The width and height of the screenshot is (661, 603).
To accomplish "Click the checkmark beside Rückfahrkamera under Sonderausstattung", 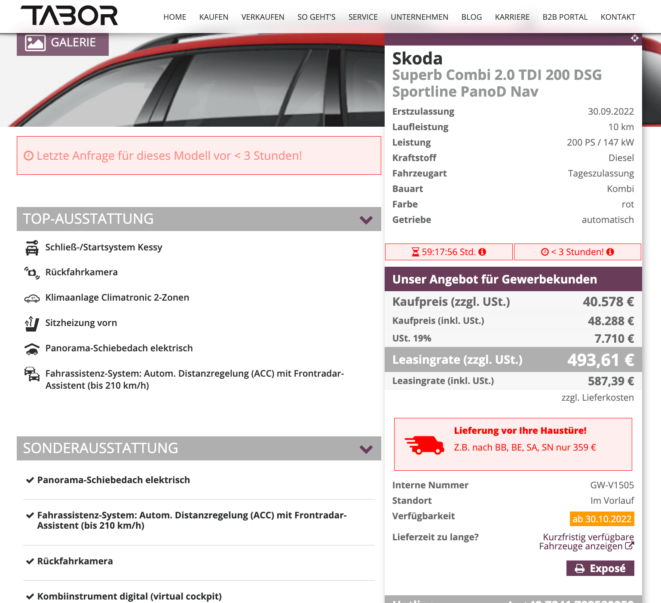I will pos(30,561).
